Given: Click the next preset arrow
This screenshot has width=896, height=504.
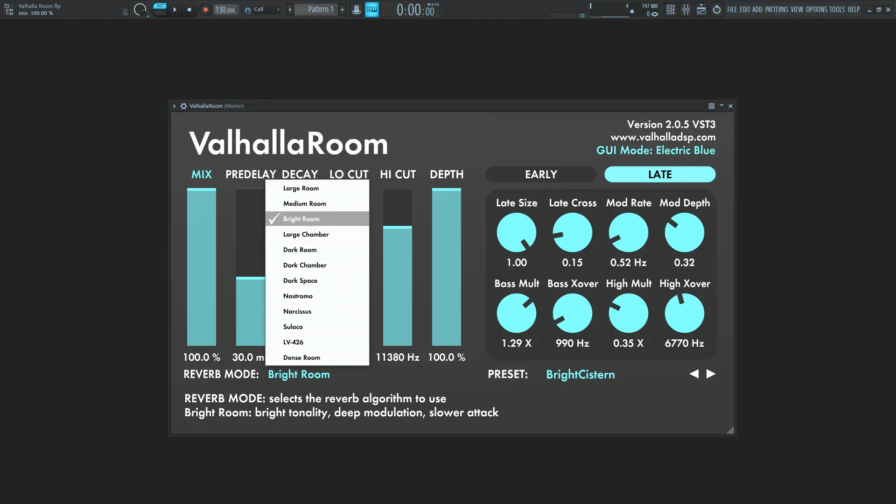Looking at the screenshot, I should (x=711, y=374).
